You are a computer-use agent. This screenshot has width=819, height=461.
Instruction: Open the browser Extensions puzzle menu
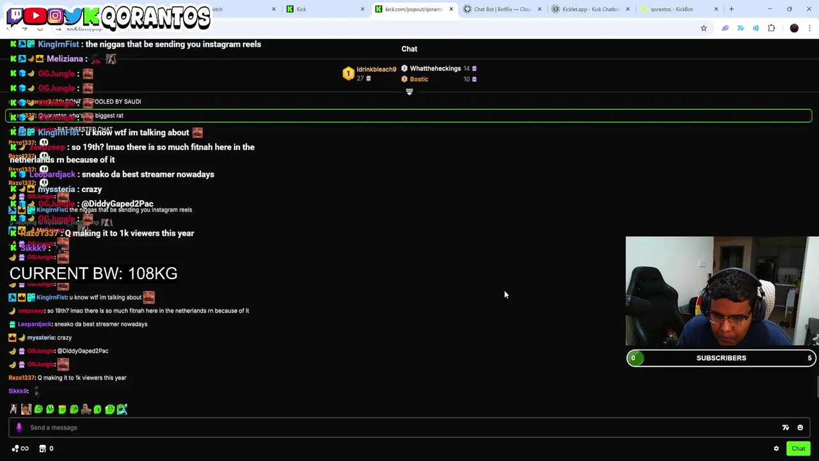click(x=772, y=28)
